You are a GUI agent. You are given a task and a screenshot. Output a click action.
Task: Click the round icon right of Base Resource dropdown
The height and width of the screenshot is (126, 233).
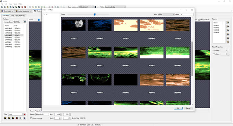click(96, 7)
